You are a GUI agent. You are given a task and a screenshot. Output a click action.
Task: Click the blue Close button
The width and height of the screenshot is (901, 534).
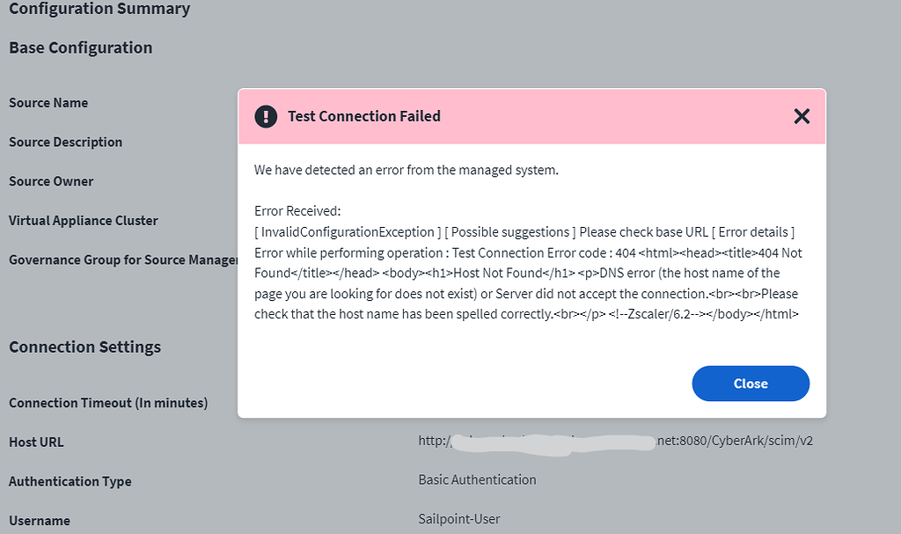click(751, 384)
